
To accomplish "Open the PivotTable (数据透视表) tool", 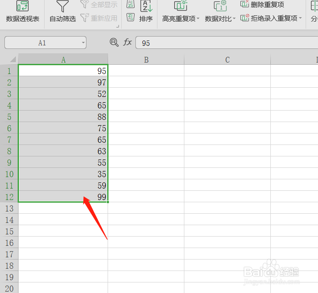I will pos(22,12).
